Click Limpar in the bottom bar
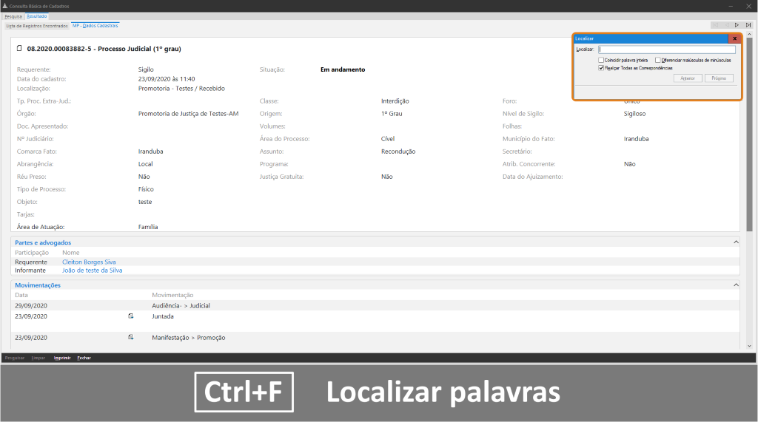 click(38, 358)
